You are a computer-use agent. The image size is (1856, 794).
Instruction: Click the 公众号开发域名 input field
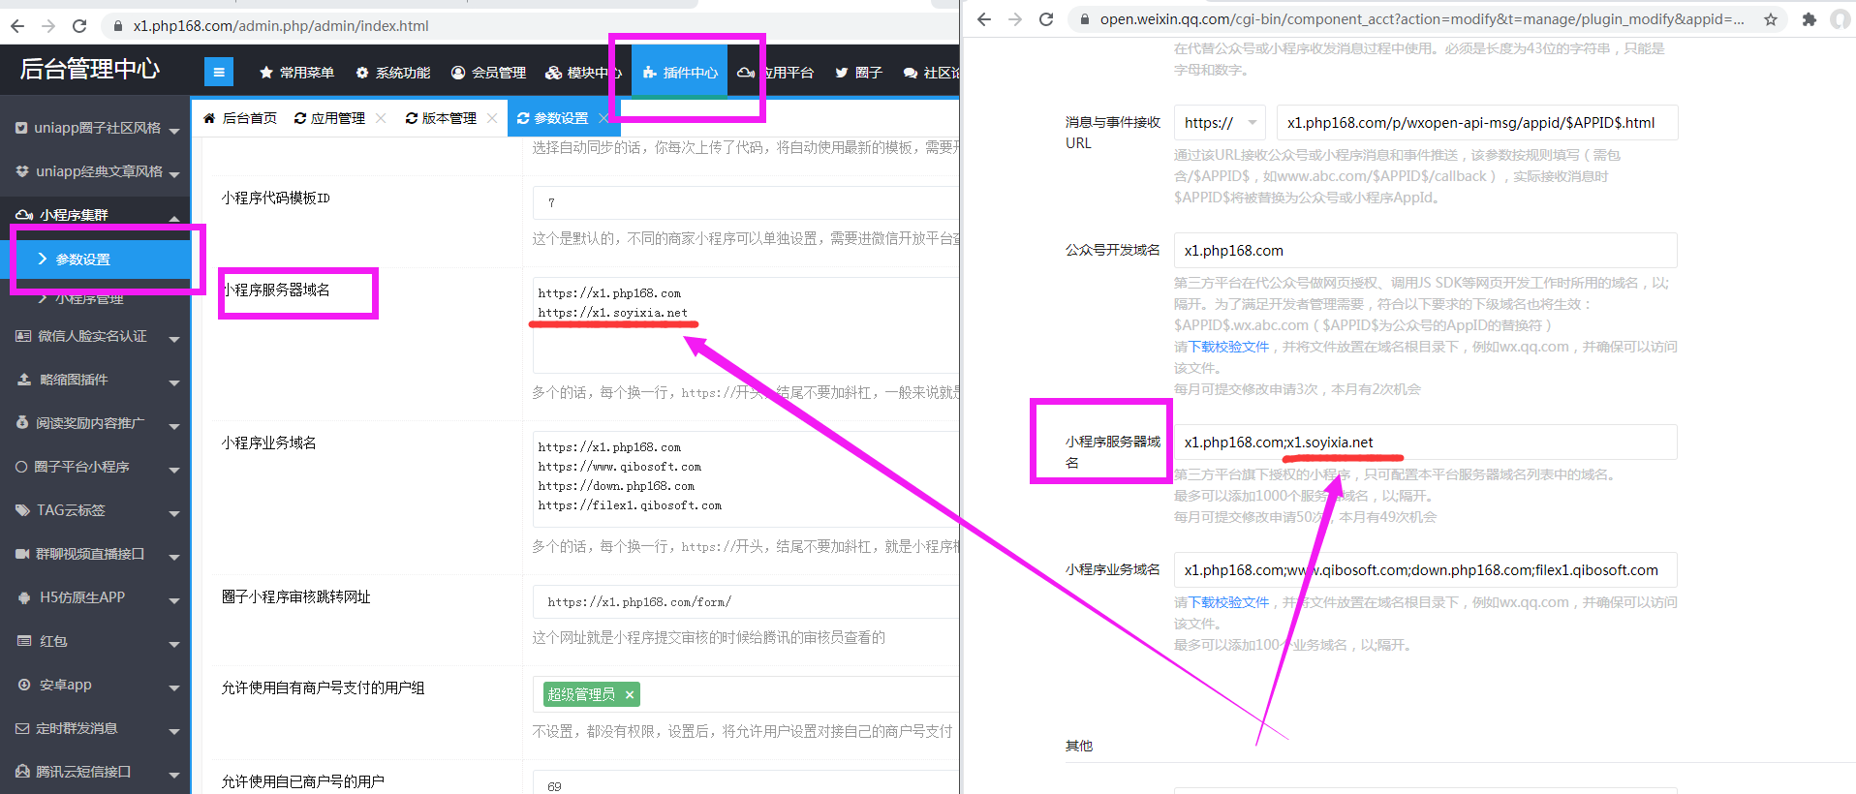1424,251
